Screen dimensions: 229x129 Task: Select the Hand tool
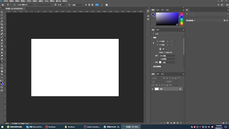tap(2, 71)
